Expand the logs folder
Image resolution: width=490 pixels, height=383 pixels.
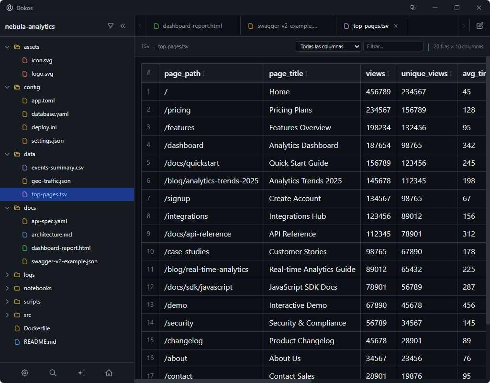[29, 275]
